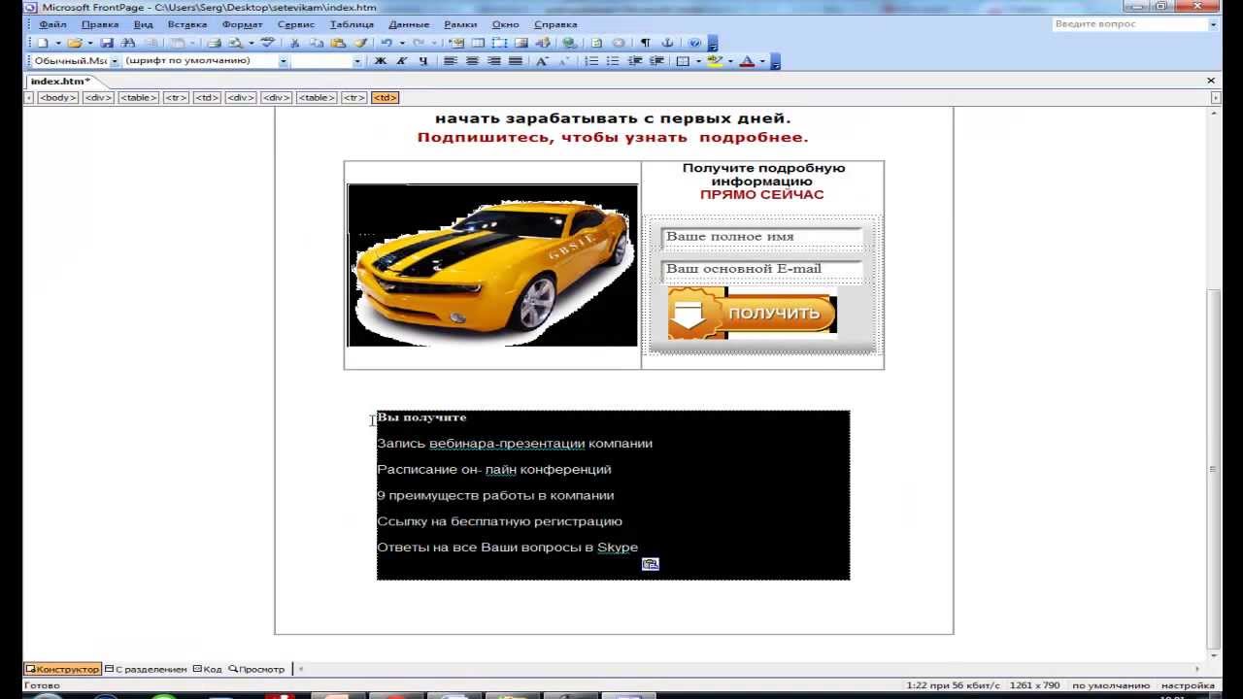Image resolution: width=1243 pixels, height=699 pixels.
Task: Click the Insert Hyperlink globe icon
Action: (570, 43)
